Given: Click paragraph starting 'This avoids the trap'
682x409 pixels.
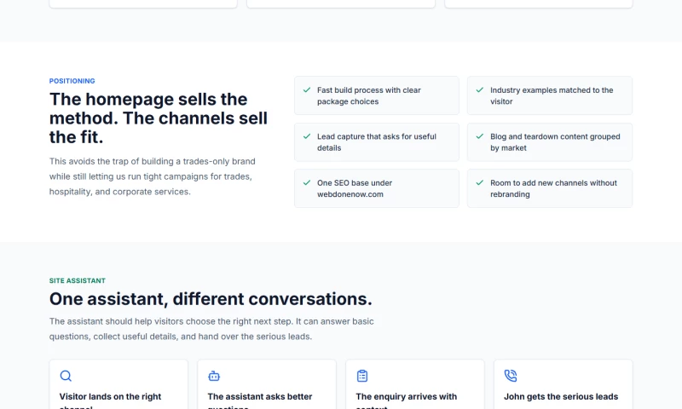Looking at the screenshot, I should click(x=153, y=176).
